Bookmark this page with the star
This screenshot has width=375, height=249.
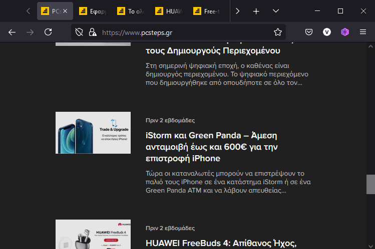[278, 32]
